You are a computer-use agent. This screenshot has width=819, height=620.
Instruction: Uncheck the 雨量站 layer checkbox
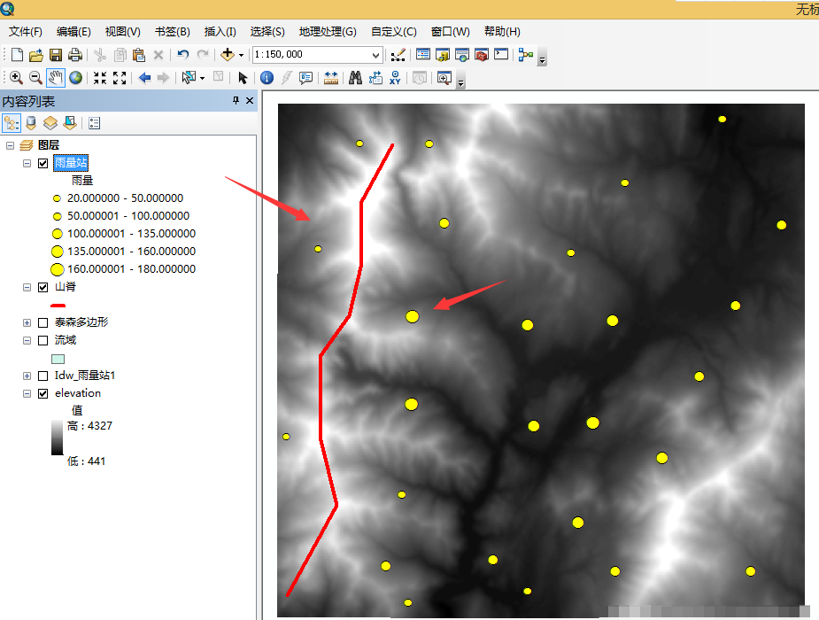pos(42,164)
